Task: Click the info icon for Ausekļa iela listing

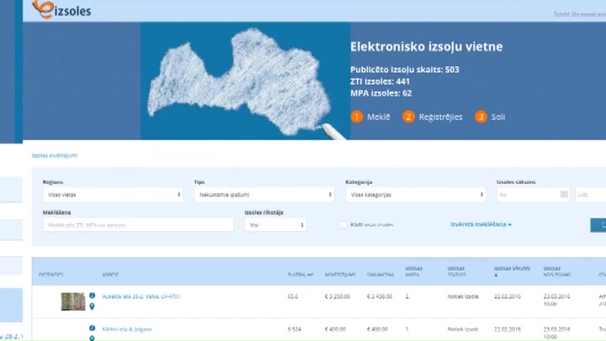Action: point(92,296)
